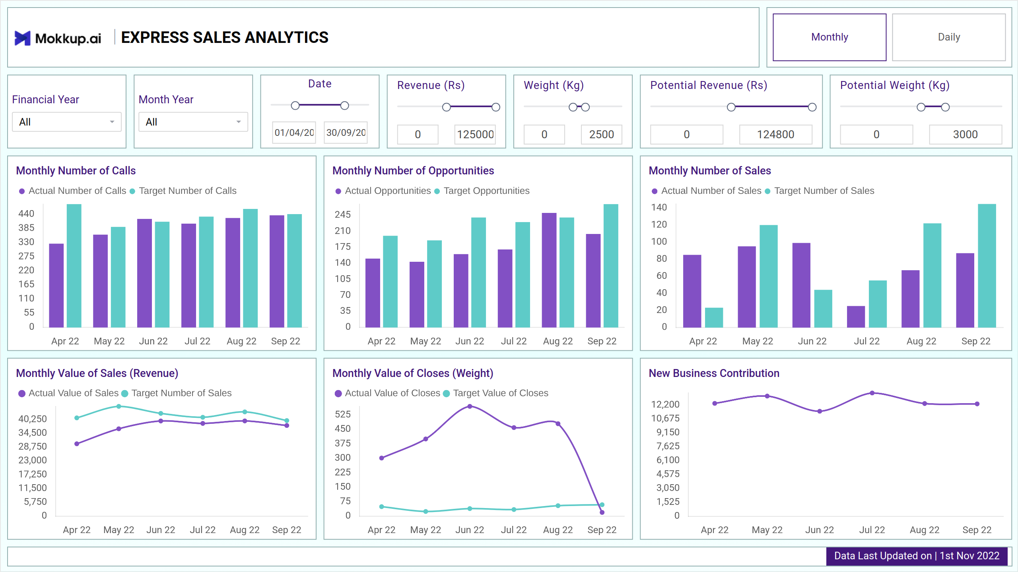Toggle Actual Number of Sales legend in the Monthly Number of Sales chart
This screenshot has height=572, width=1018.
coord(707,191)
